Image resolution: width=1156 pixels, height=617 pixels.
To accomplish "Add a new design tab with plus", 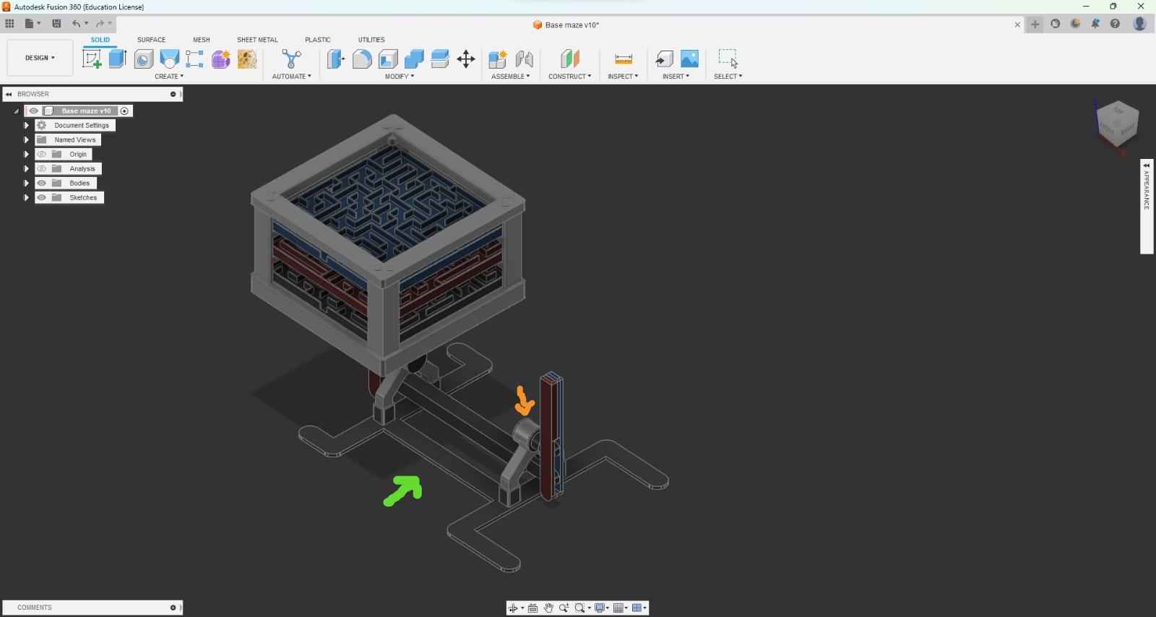I will tap(1035, 24).
